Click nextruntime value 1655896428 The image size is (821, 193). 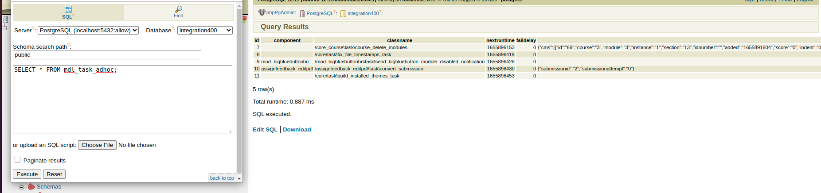[x=500, y=62]
